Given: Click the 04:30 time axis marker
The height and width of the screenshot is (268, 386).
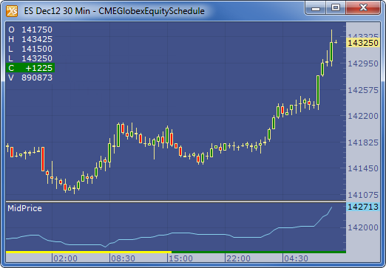Looking at the screenshot, I should [296, 258].
